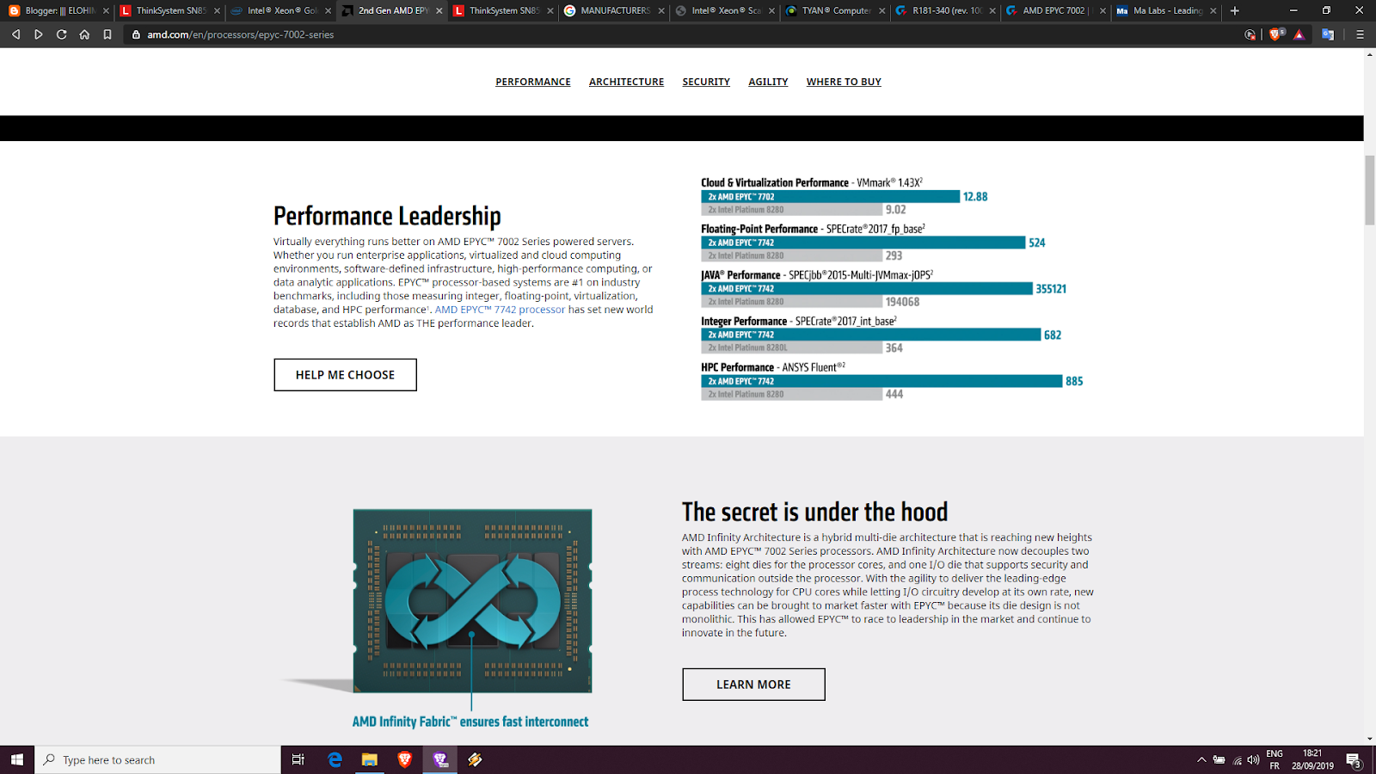
Task: Open the volume control in tray
Action: point(1253,759)
